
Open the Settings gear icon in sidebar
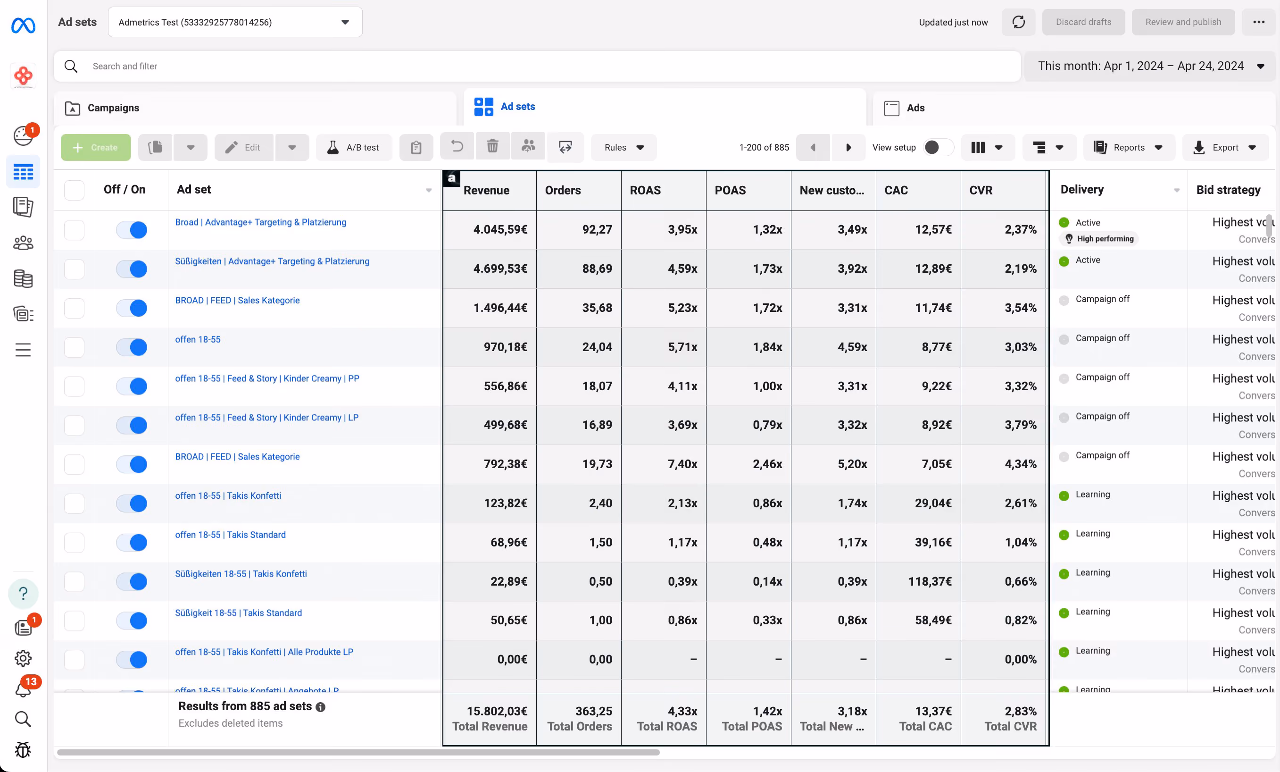point(23,658)
